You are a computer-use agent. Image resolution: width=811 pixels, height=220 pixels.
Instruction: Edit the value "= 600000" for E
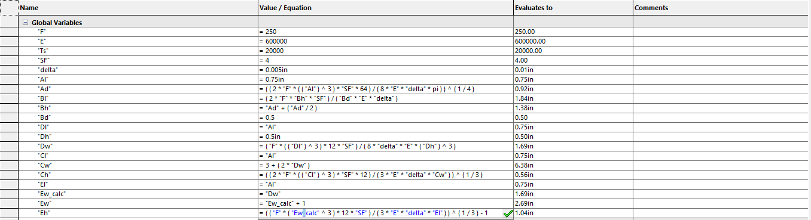(385, 41)
